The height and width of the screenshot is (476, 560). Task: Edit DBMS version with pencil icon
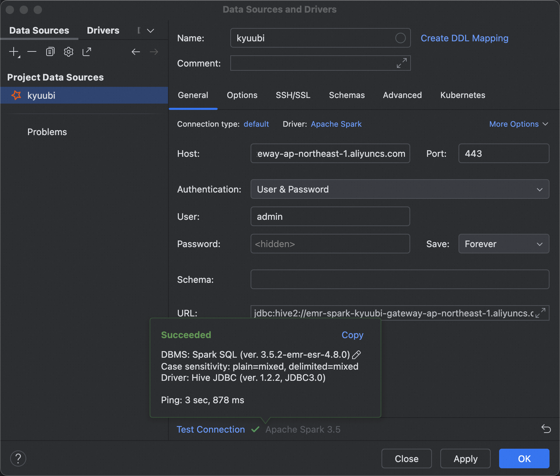[356, 355]
